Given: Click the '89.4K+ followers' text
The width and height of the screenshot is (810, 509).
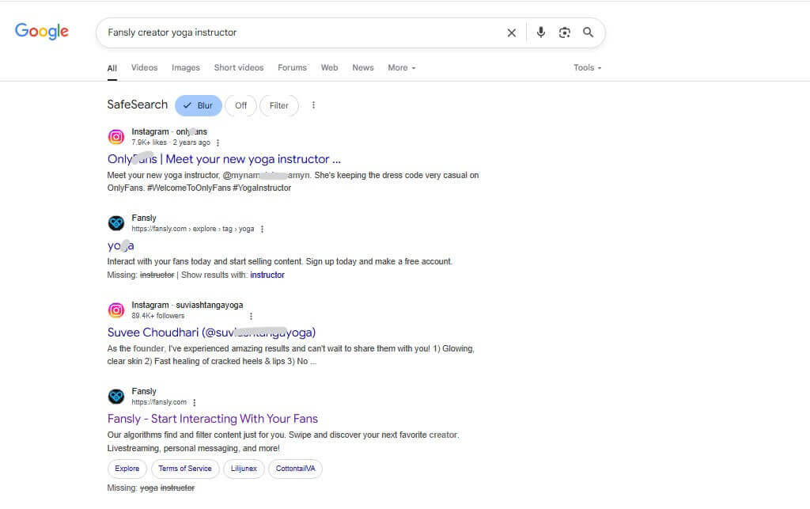Looking at the screenshot, I should click(x=157, y=316).
